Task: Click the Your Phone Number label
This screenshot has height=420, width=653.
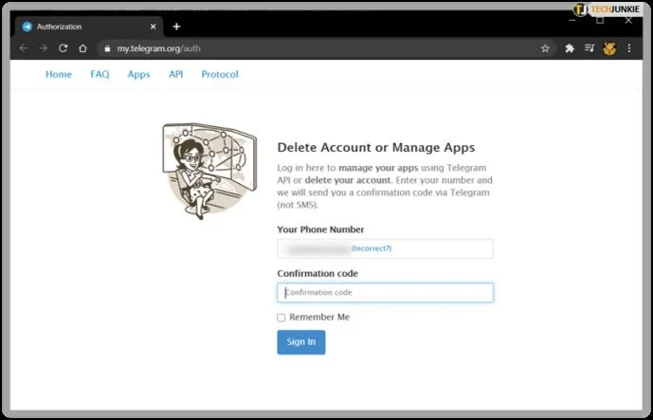Action: point(320,229)
